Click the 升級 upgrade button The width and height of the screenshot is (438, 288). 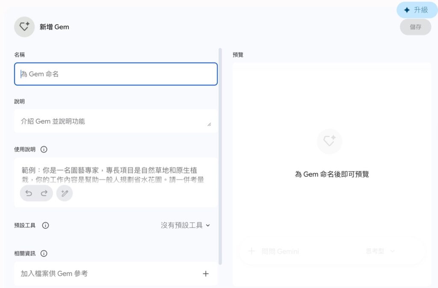click(x=417, y=10)
